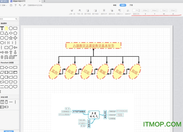Click the X position input field
Image resolution: width=183 pixels, height=132 pixels.
(145, 11)
